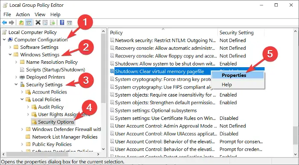
Task: Click the Forward arrow toolbar icon
Action: [x=12, y=23]
